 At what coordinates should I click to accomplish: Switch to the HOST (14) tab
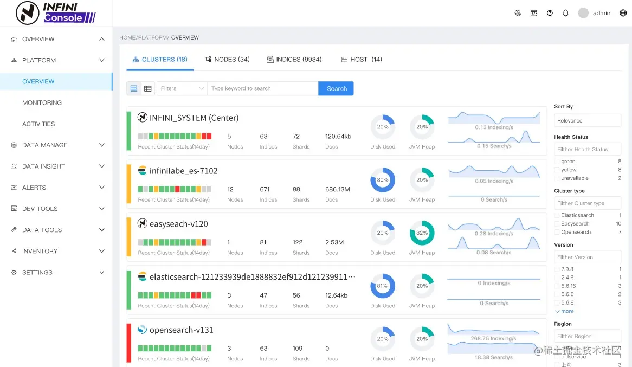coord(362,60)
